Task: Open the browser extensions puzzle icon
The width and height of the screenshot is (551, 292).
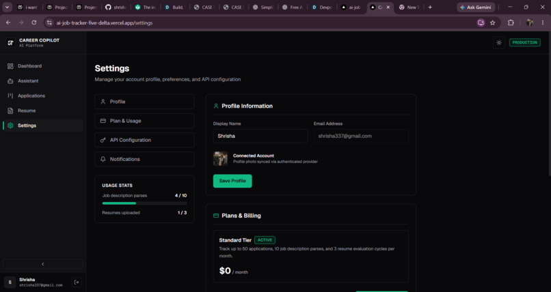Action: coord(511,23)
